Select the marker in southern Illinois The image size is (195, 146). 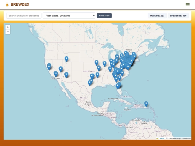(110, 69)
